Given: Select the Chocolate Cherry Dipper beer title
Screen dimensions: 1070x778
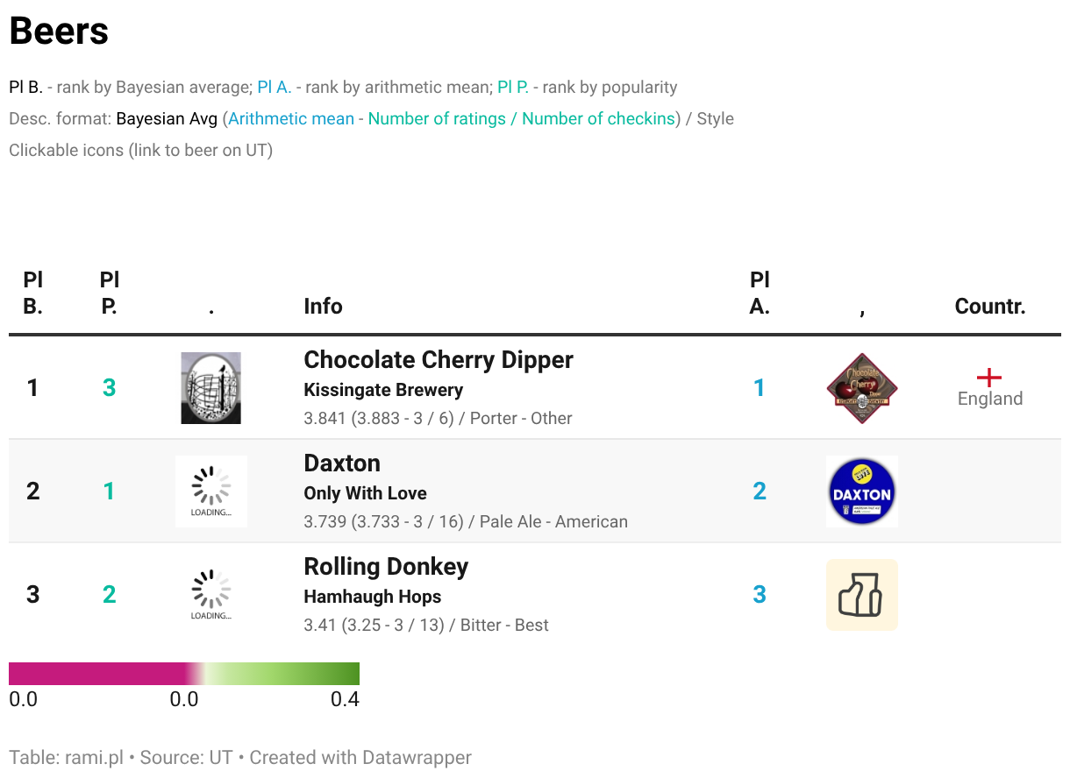Looking at the screenshot, I should [439, 360].
